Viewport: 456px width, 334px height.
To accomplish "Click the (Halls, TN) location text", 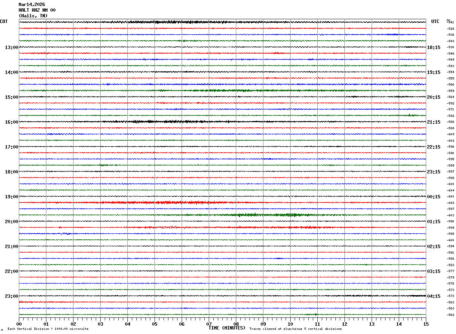I will tap(33, 16).
